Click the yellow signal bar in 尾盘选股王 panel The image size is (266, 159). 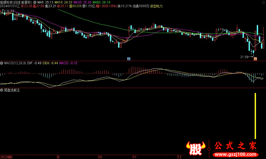[x=255, y=116]
